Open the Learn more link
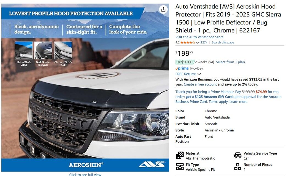Image resolution: width=288 pixels, height=176 pixels. click(x=239, y=101)
